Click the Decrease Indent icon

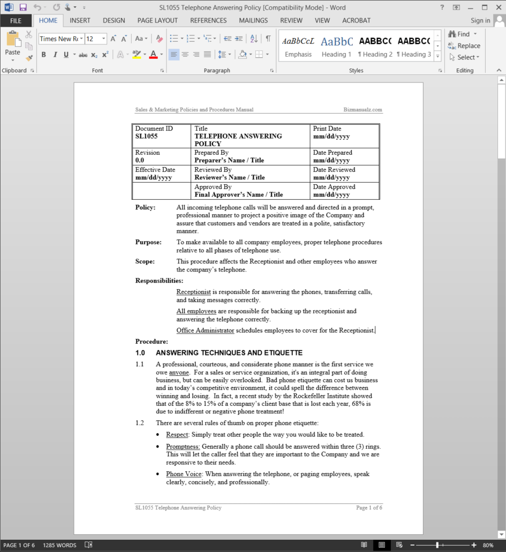tap(228, 39)
